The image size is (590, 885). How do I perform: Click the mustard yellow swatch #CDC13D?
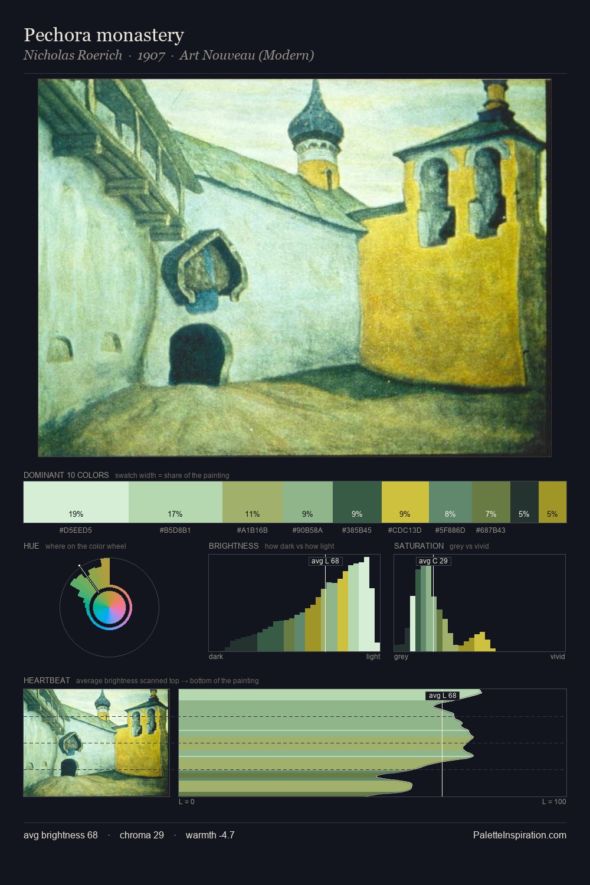[x=405, y=502]
